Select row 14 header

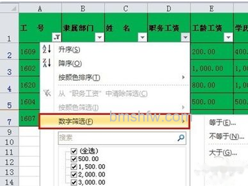(9, 181)
